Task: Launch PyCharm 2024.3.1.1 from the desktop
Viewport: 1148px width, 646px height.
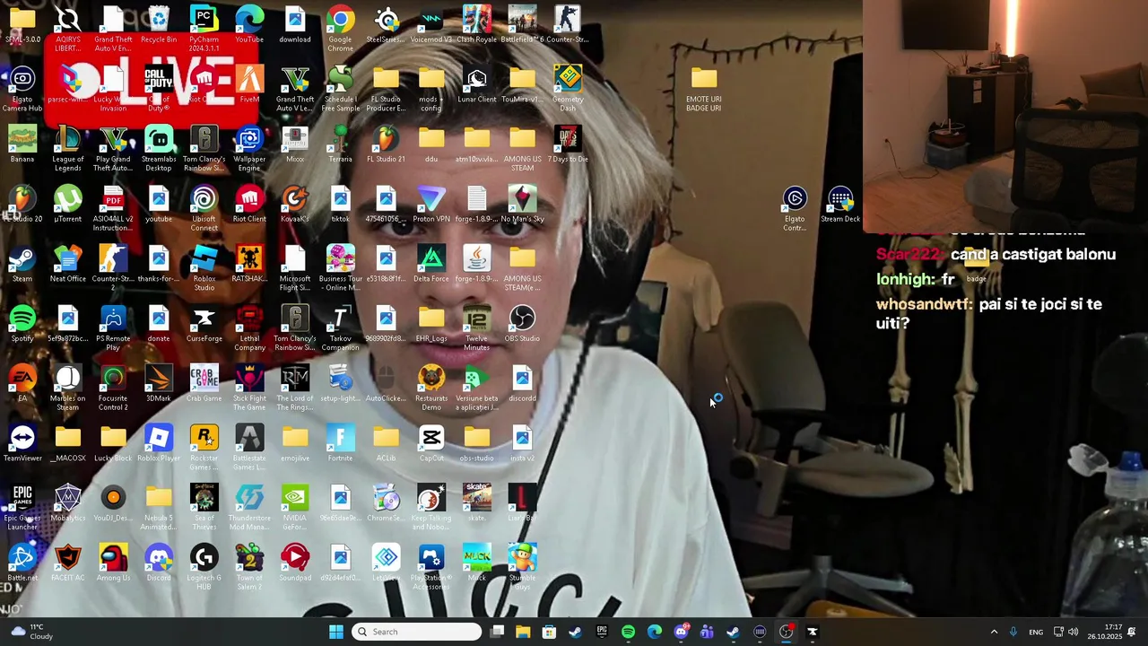Action: click(204, 29)
